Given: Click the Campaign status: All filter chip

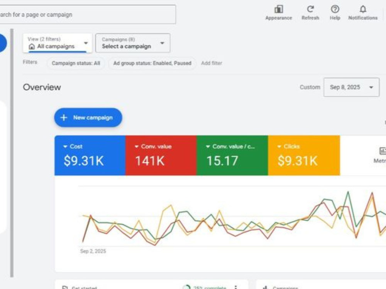Looking at the screenshot, I should pos(76,63).
